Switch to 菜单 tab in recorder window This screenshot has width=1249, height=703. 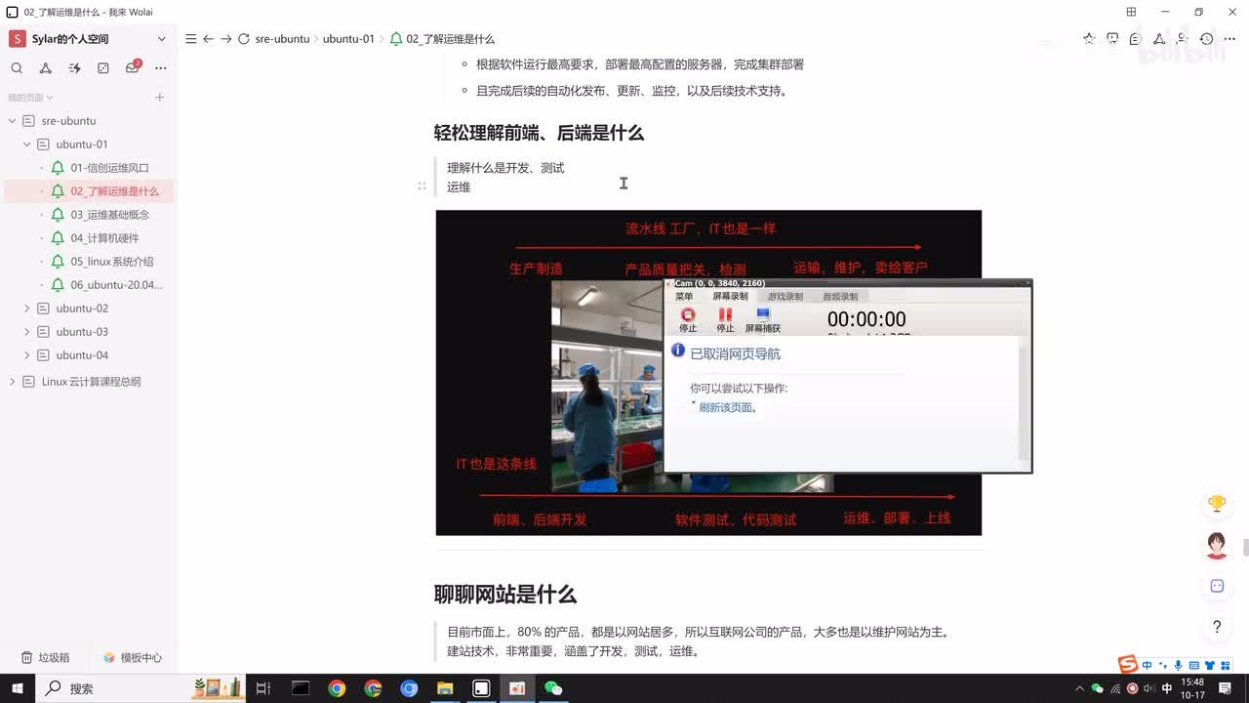(x=684, y=297)
